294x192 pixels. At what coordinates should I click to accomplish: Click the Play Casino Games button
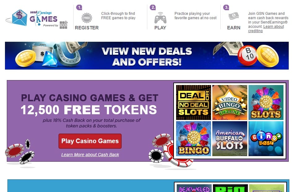point(90,141)
